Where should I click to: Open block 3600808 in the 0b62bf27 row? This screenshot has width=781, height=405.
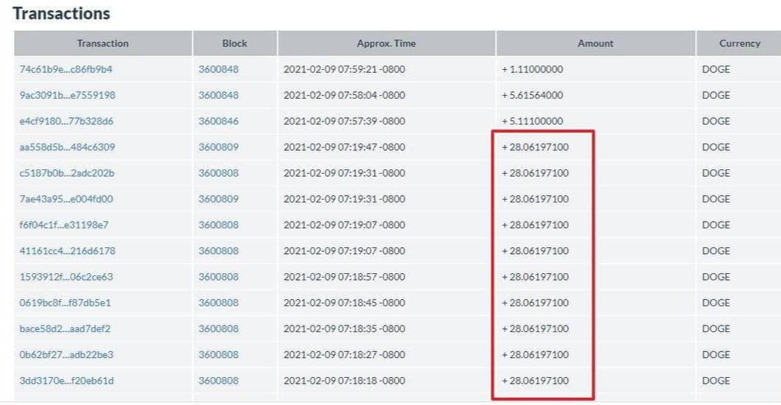click(x=219, y=354)
